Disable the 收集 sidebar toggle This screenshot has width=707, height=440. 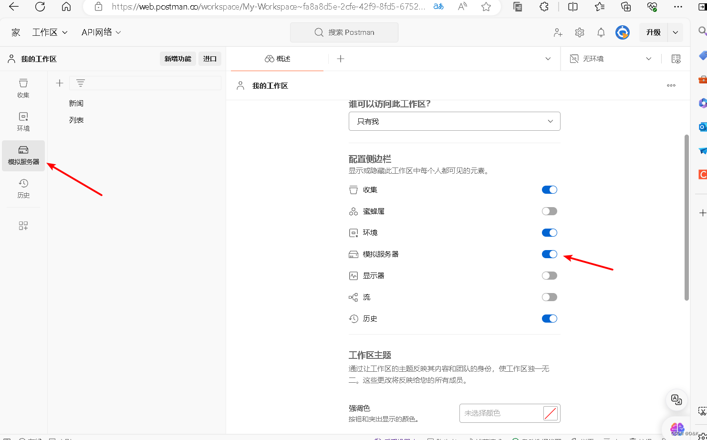(550, 190)
